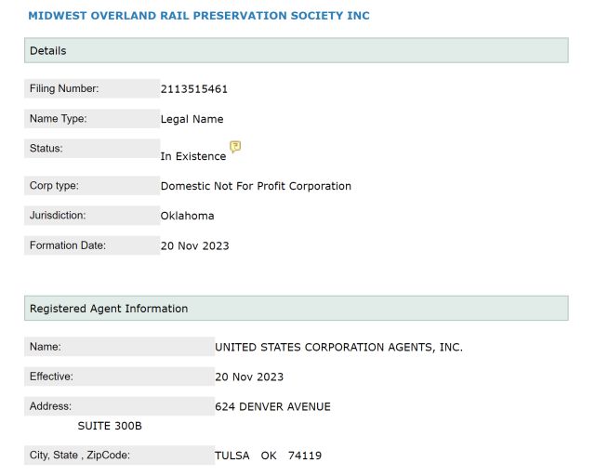595x476 pixels.
Task: Click the Details section header
Action: [x=297, y=50]
